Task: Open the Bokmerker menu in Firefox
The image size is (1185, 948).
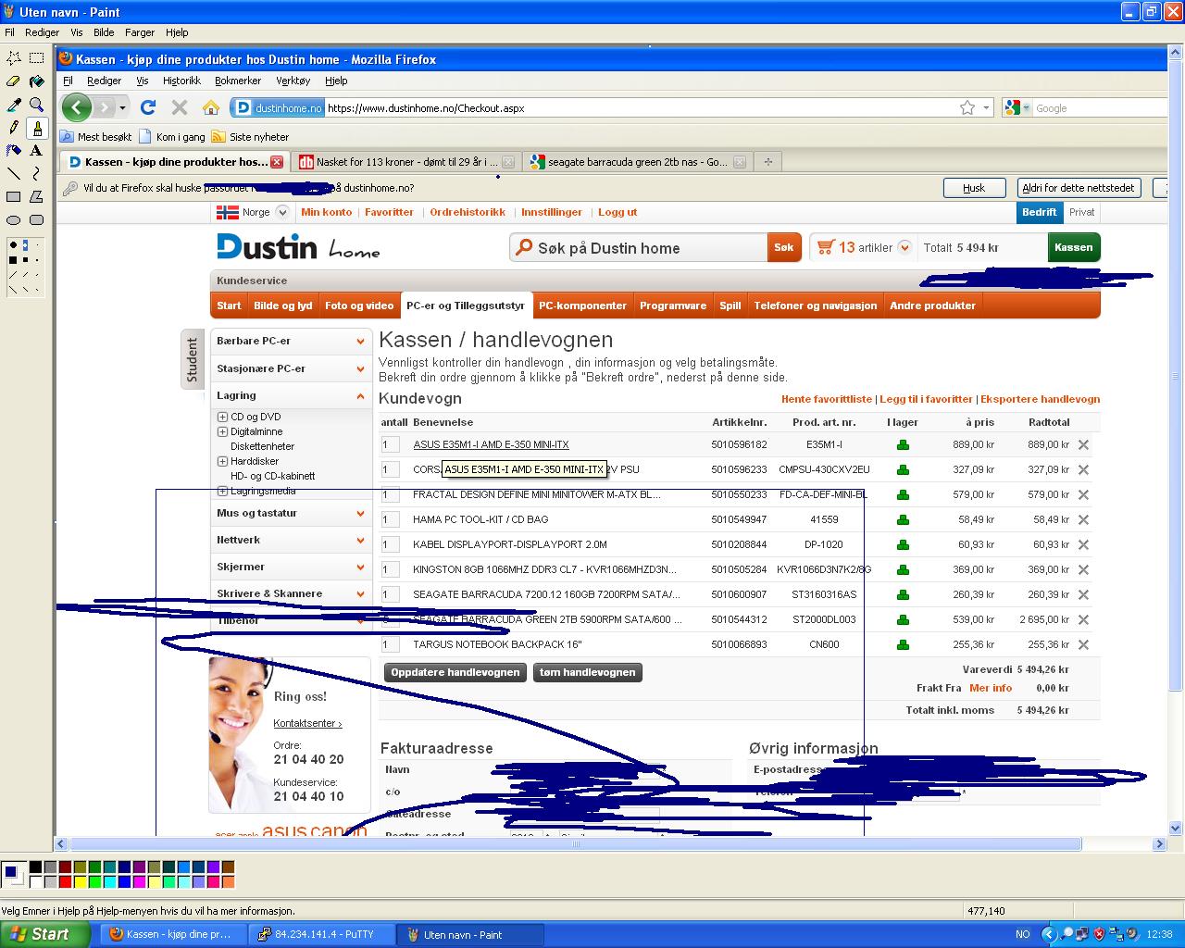Action: pos(238,81)
